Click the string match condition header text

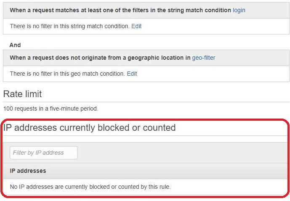tap(120, 10)
